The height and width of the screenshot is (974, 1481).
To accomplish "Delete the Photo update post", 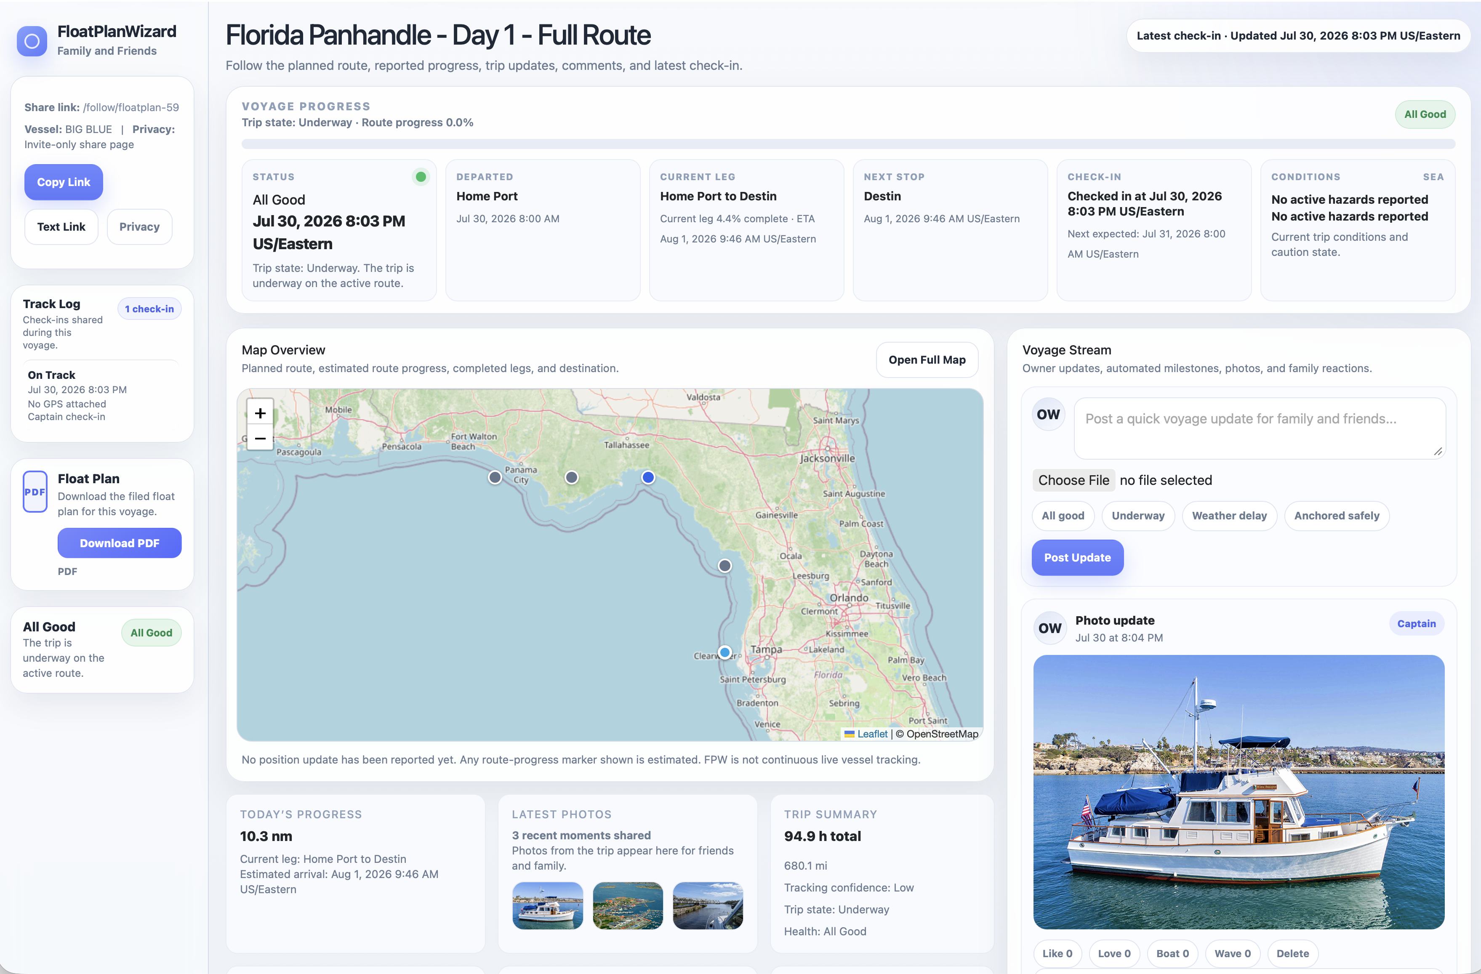I will pos(1292,953).
